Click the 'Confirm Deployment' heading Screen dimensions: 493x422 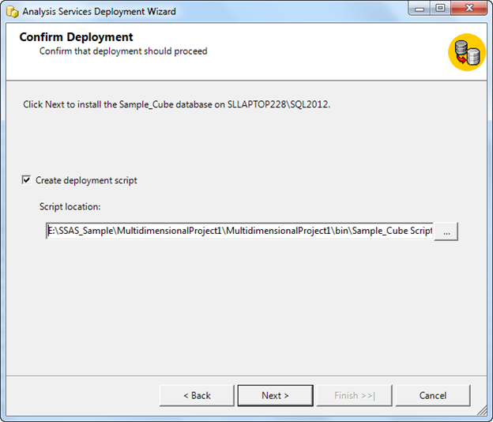tap(76, 37)
